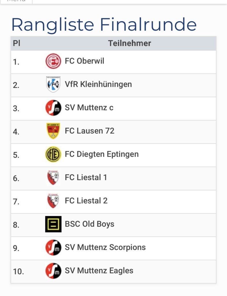Click the FC Liestal 2 crest

click(53, 201)
